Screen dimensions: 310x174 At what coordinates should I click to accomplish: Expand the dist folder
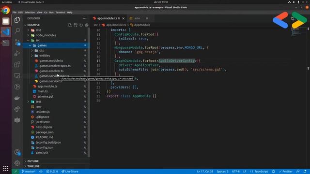point(57,30)
